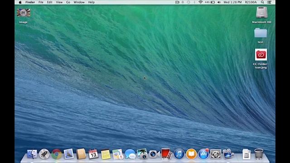Click the screen recording menu bar icon

point(177,2)
